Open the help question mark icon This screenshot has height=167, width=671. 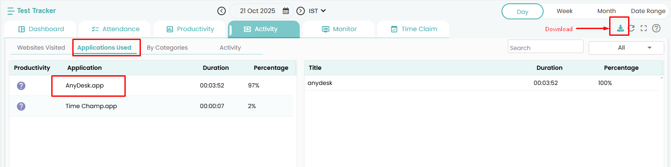tap(656, 29)
